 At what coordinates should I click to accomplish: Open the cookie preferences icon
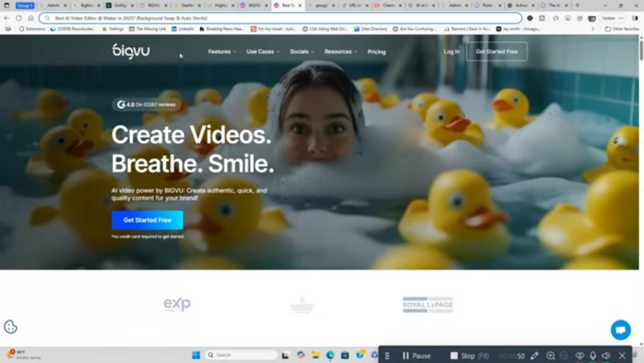coord(11,327)
